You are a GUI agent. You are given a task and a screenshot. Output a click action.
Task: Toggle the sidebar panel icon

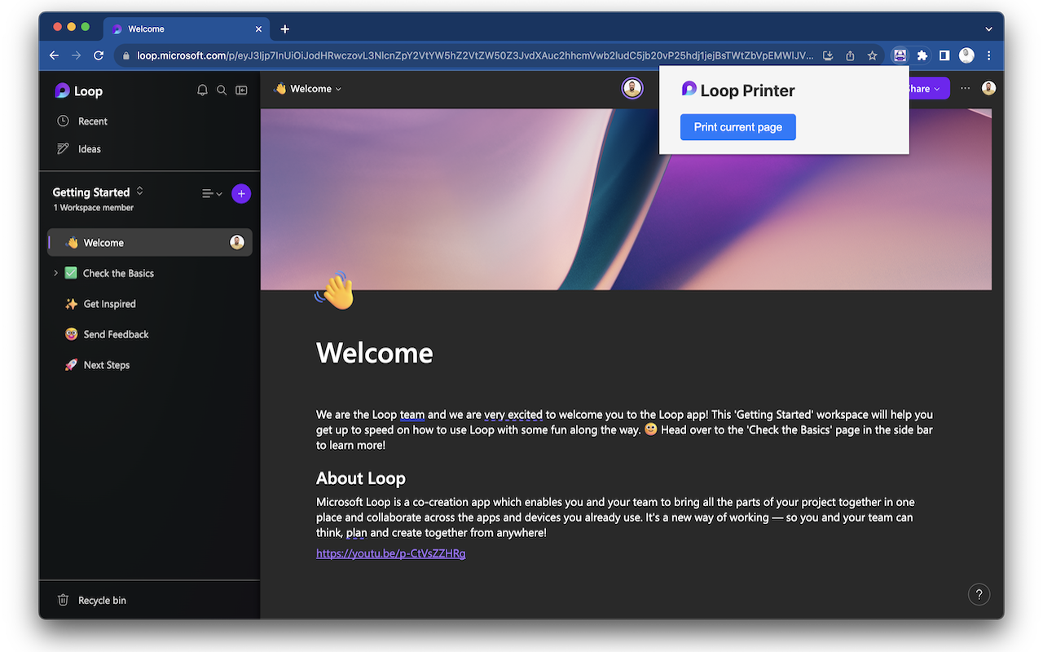[241, 90]
